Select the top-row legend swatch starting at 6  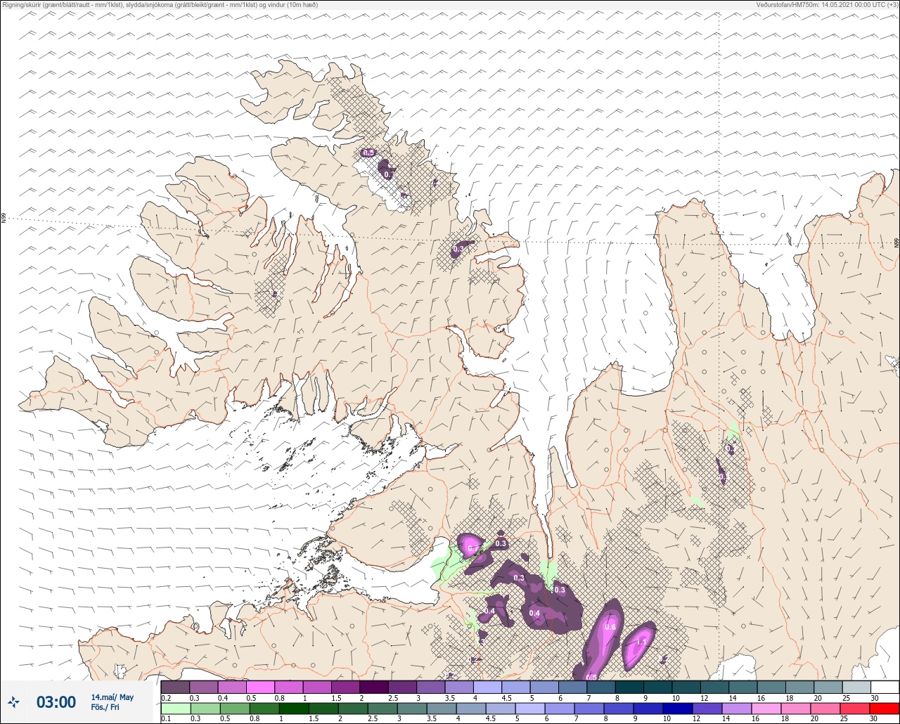pos(572,687)
